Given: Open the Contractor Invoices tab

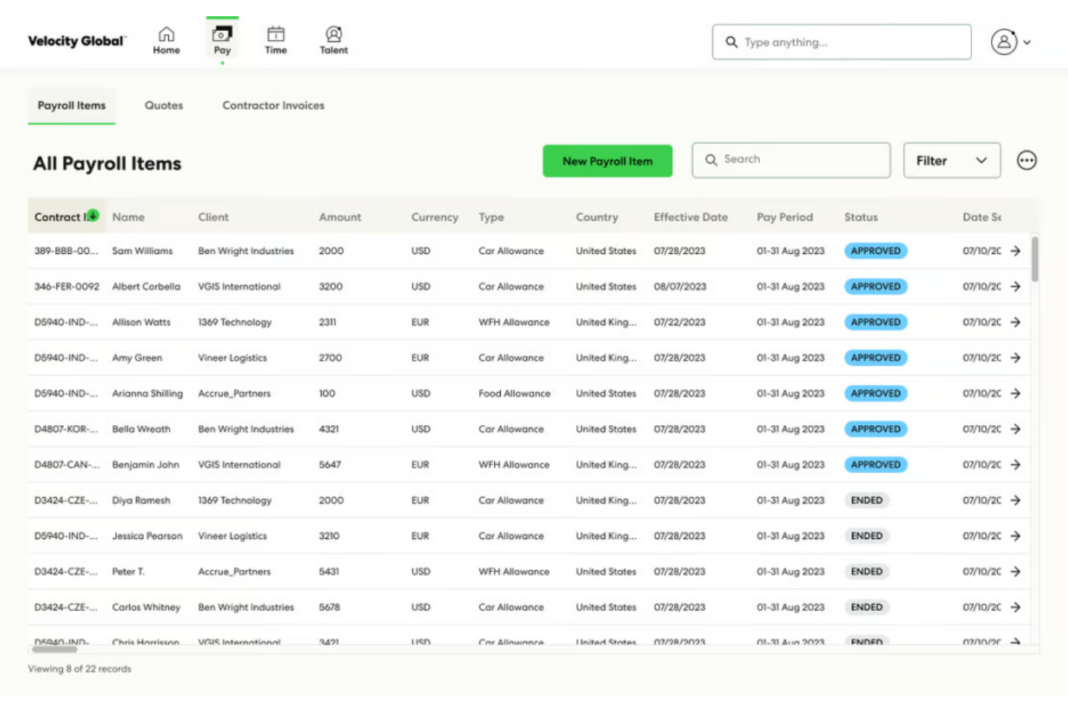Looking at the screenshot, I should [x=273, y=105].
